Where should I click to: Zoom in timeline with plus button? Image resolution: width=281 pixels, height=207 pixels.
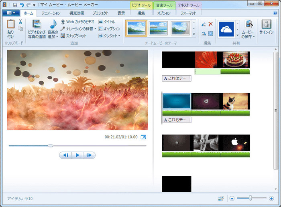pos(271,199)
